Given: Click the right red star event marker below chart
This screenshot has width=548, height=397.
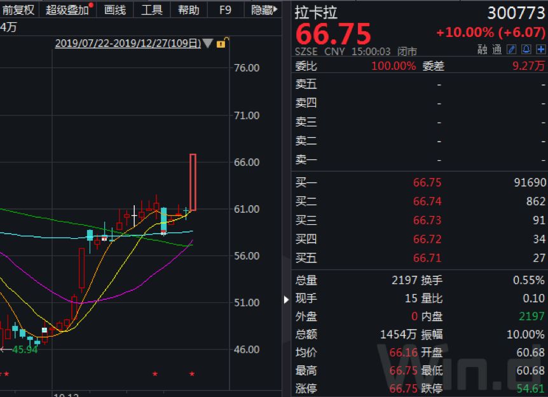Looking at the screenshot, I should (x=191, y=375).
